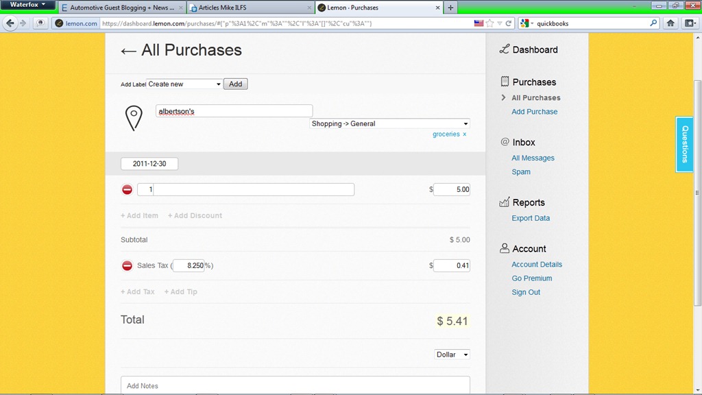Click + Add Tax
The height and width of the screenshot is (395, 702).
click(x=137, y=291)
